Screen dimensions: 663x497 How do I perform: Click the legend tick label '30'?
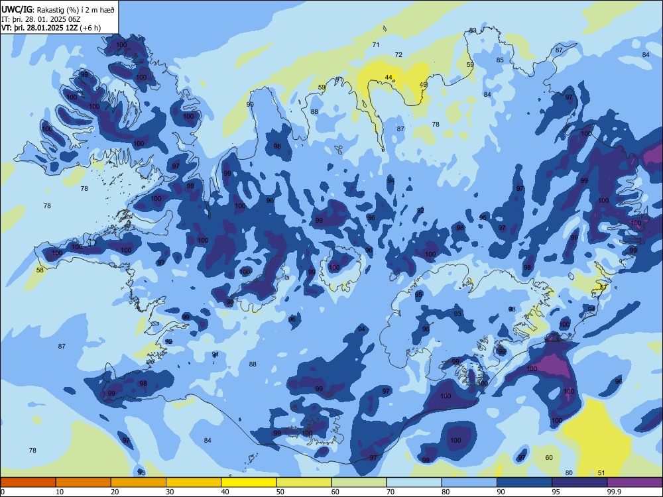170,492
